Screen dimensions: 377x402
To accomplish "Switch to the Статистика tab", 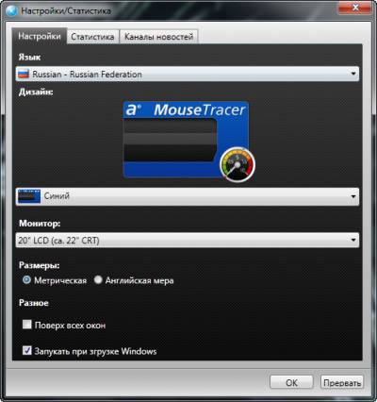I will (92, 37).
